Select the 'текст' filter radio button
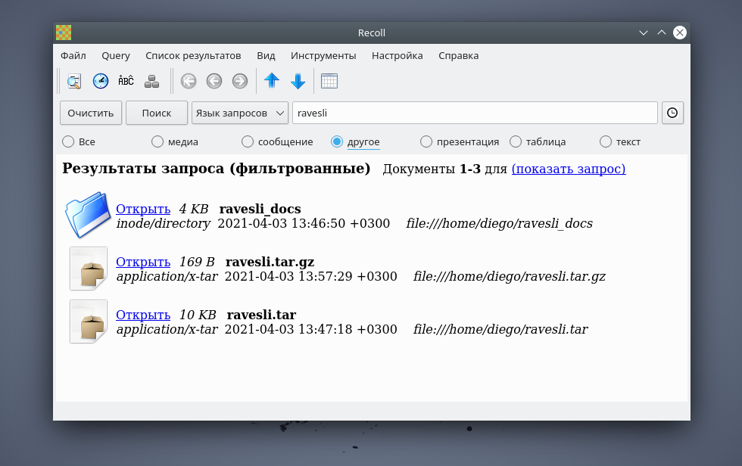742x466 pixels. 606,141
